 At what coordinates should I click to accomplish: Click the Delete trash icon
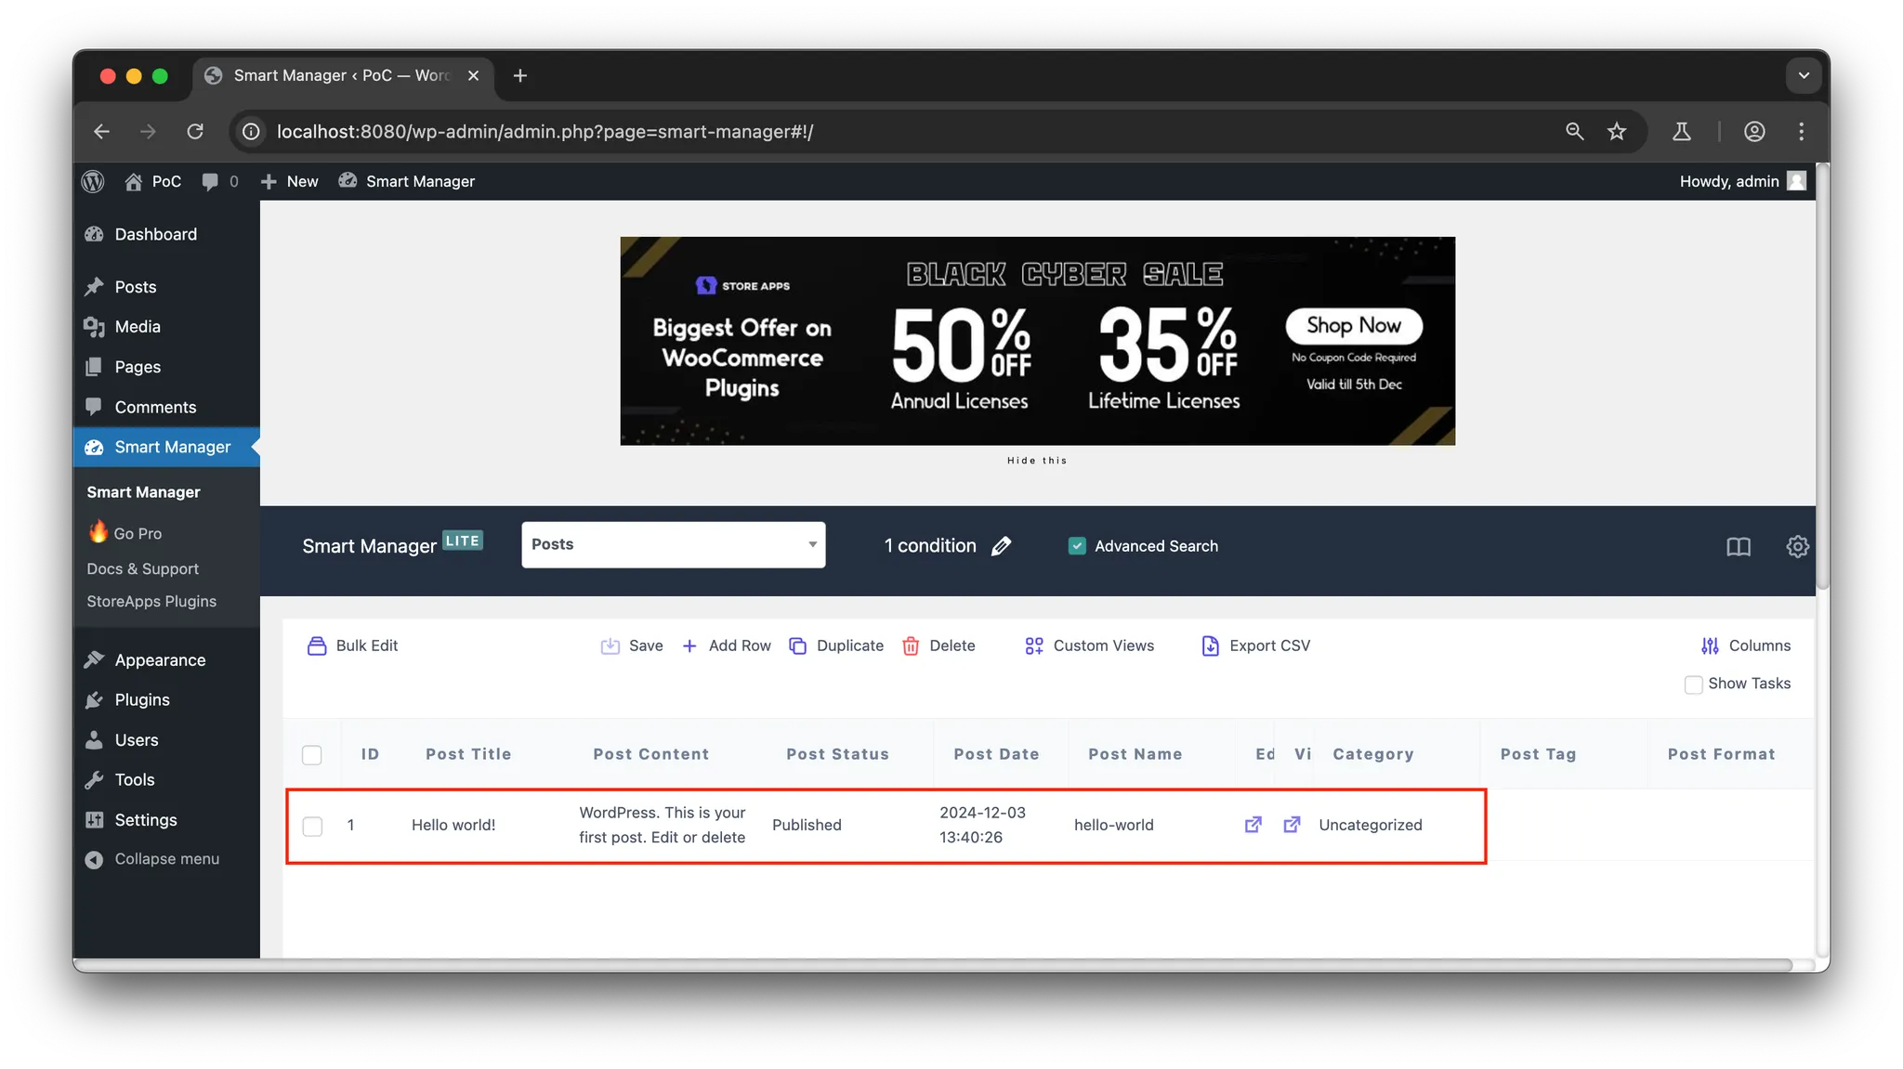click(x=911, y=646)
